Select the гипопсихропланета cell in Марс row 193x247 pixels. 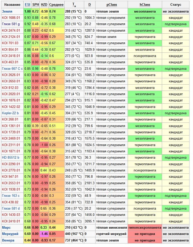click(145, 227)
